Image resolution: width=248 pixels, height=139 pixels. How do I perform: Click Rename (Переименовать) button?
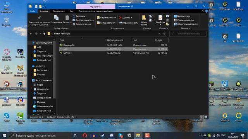[x=128, y=23]
